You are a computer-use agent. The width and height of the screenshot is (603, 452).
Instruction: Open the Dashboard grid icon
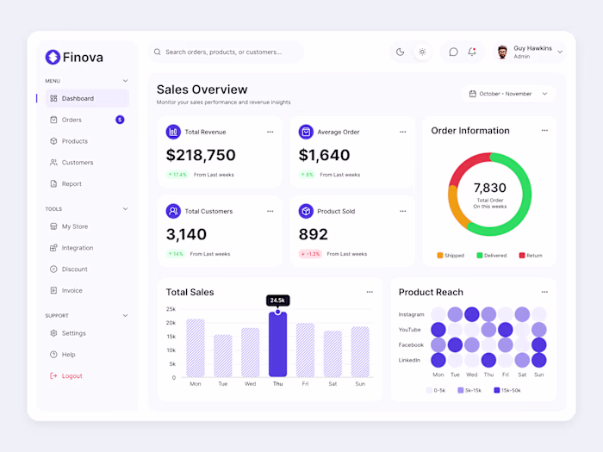(53, 98)
